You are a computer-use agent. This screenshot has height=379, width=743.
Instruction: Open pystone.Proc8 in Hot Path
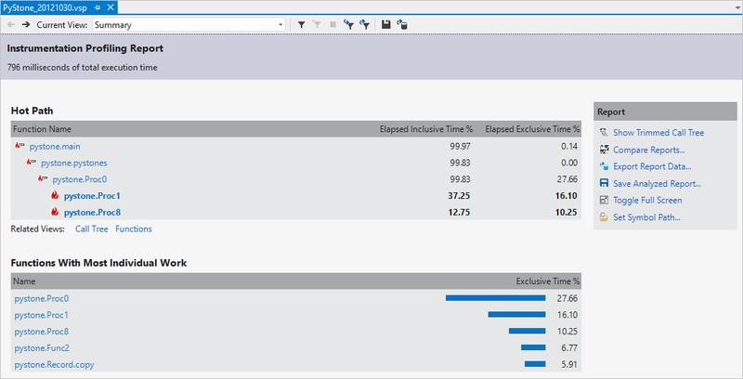(92, 212)
